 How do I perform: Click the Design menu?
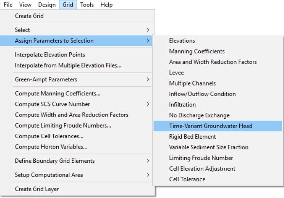(x=47, y=5)
